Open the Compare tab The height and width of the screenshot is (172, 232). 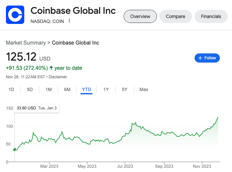tap(176, 16)
